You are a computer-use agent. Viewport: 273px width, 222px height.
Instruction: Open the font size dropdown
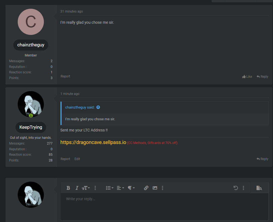point(86,188)
